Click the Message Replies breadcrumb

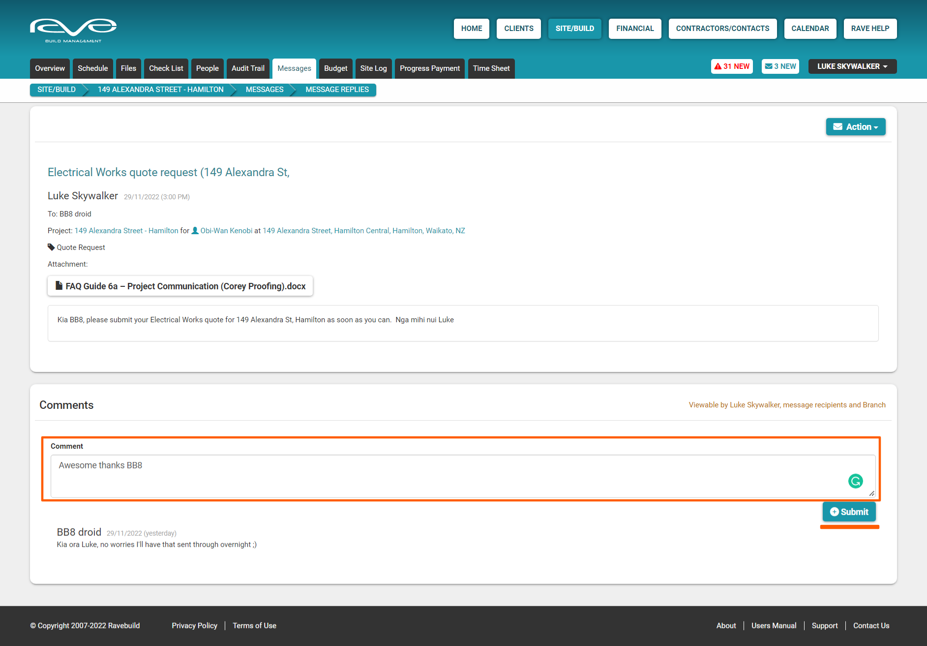[x=337, y=90]
